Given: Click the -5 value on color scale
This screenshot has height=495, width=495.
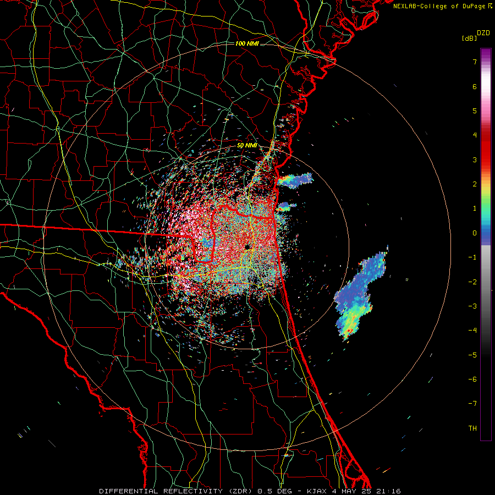Looking at the screenshot, I should pyautogui.click(x=472, y=355).
